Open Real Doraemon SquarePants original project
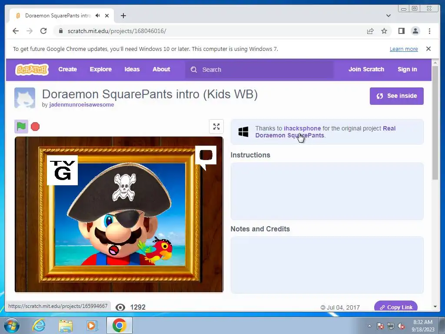The width and height of the screenshot is (445, 334). pos(325,132)
